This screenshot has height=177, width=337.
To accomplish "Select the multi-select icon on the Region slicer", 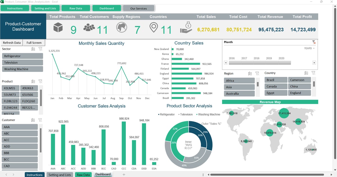I will [x=250, y=73].
